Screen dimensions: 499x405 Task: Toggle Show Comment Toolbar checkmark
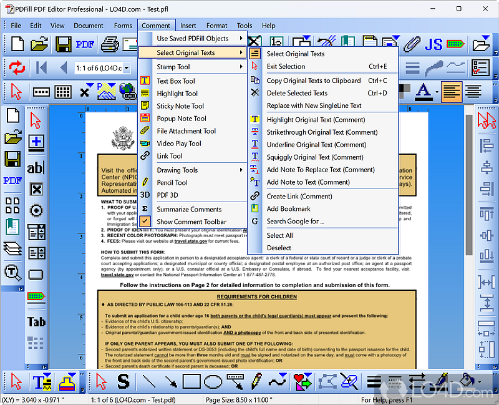[x=192, y=222]
